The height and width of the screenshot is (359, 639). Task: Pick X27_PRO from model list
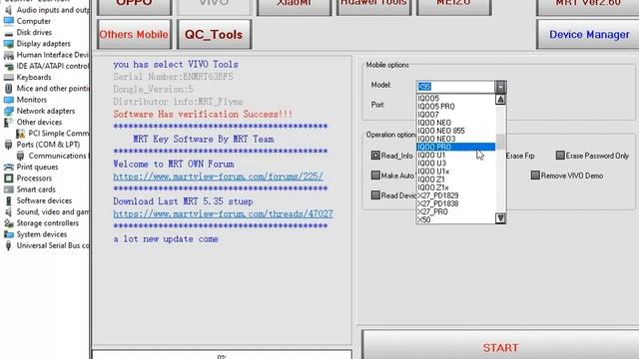pyautogui.click(x=455, y=211)
